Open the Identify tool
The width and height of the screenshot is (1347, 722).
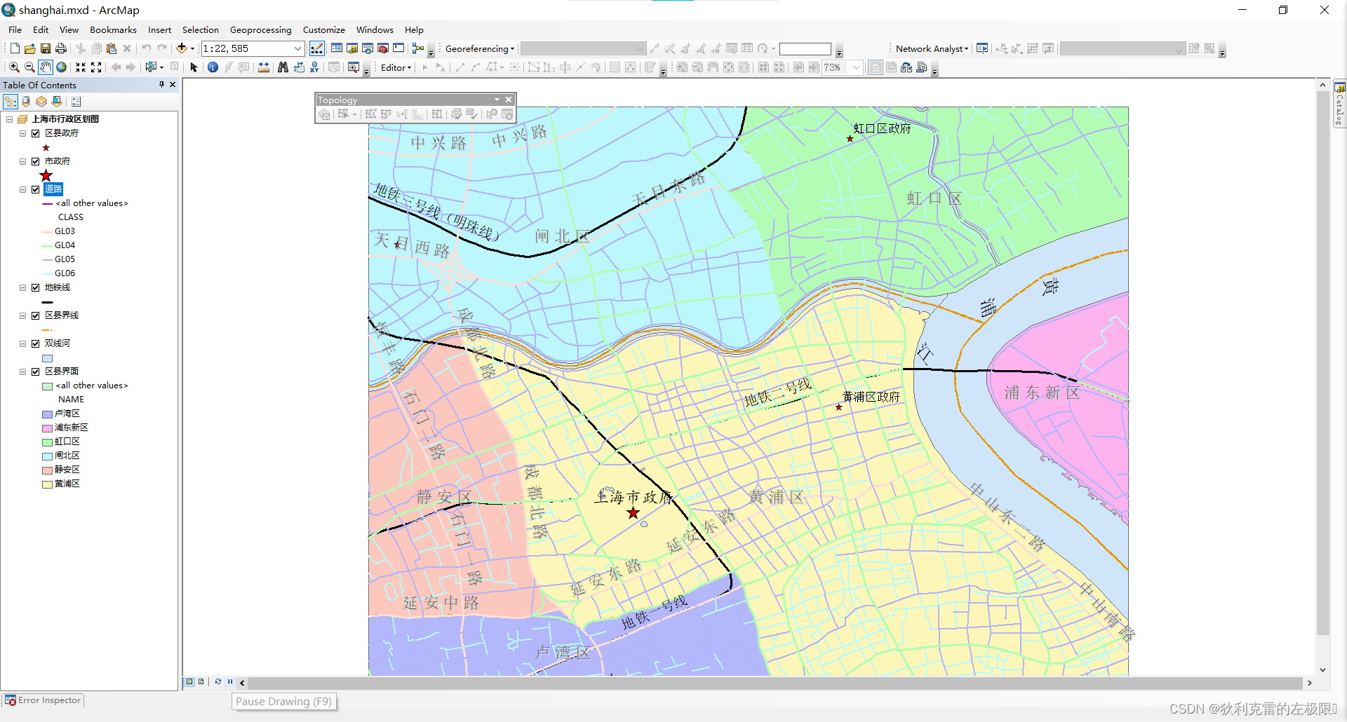coord(213,67)
